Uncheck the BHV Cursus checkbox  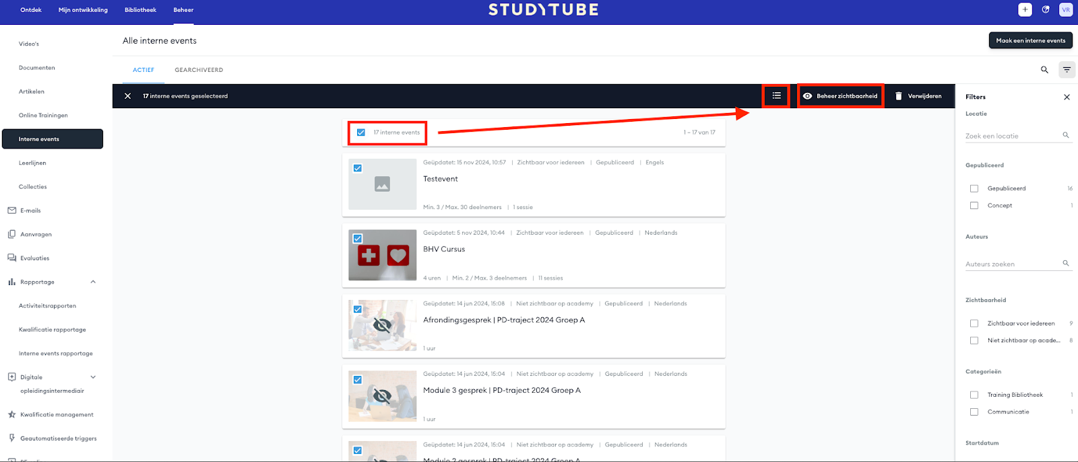click(358, 239)
